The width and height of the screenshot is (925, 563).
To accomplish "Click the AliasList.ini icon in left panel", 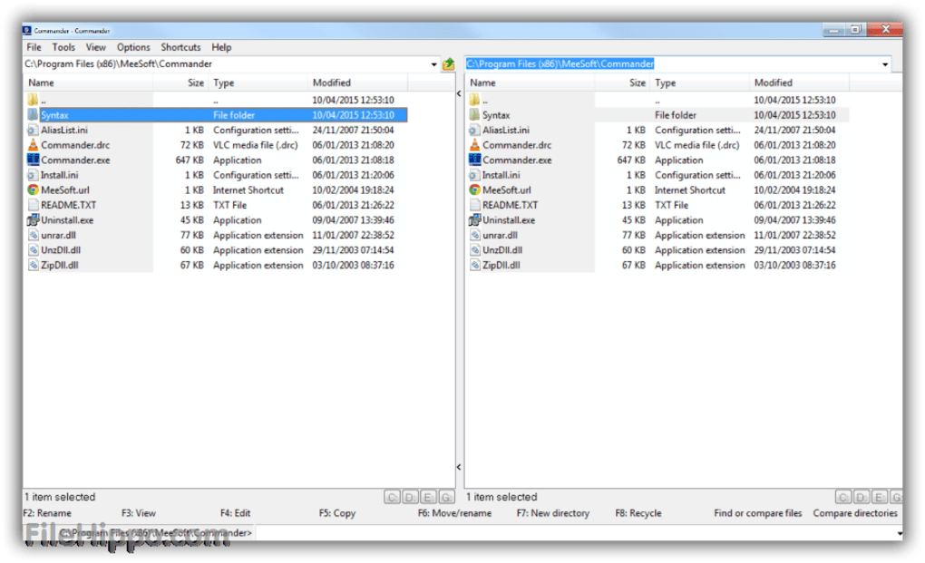I will [x=33, y=130].
